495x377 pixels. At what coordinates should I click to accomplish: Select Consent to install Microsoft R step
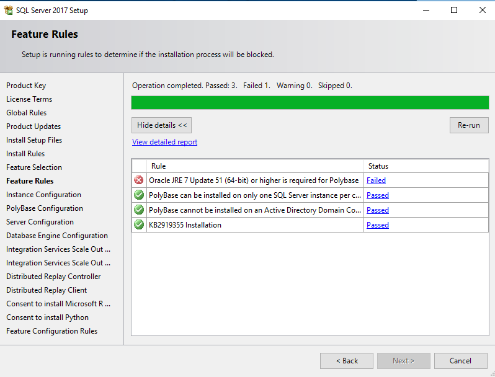point(58,303)
